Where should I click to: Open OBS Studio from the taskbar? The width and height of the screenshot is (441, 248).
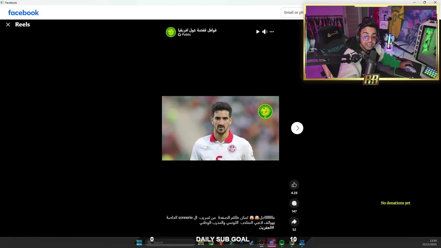click(x=261, y=242)
